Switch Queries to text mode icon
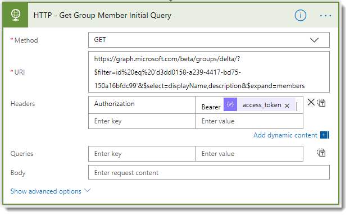 tap(321, 153)
